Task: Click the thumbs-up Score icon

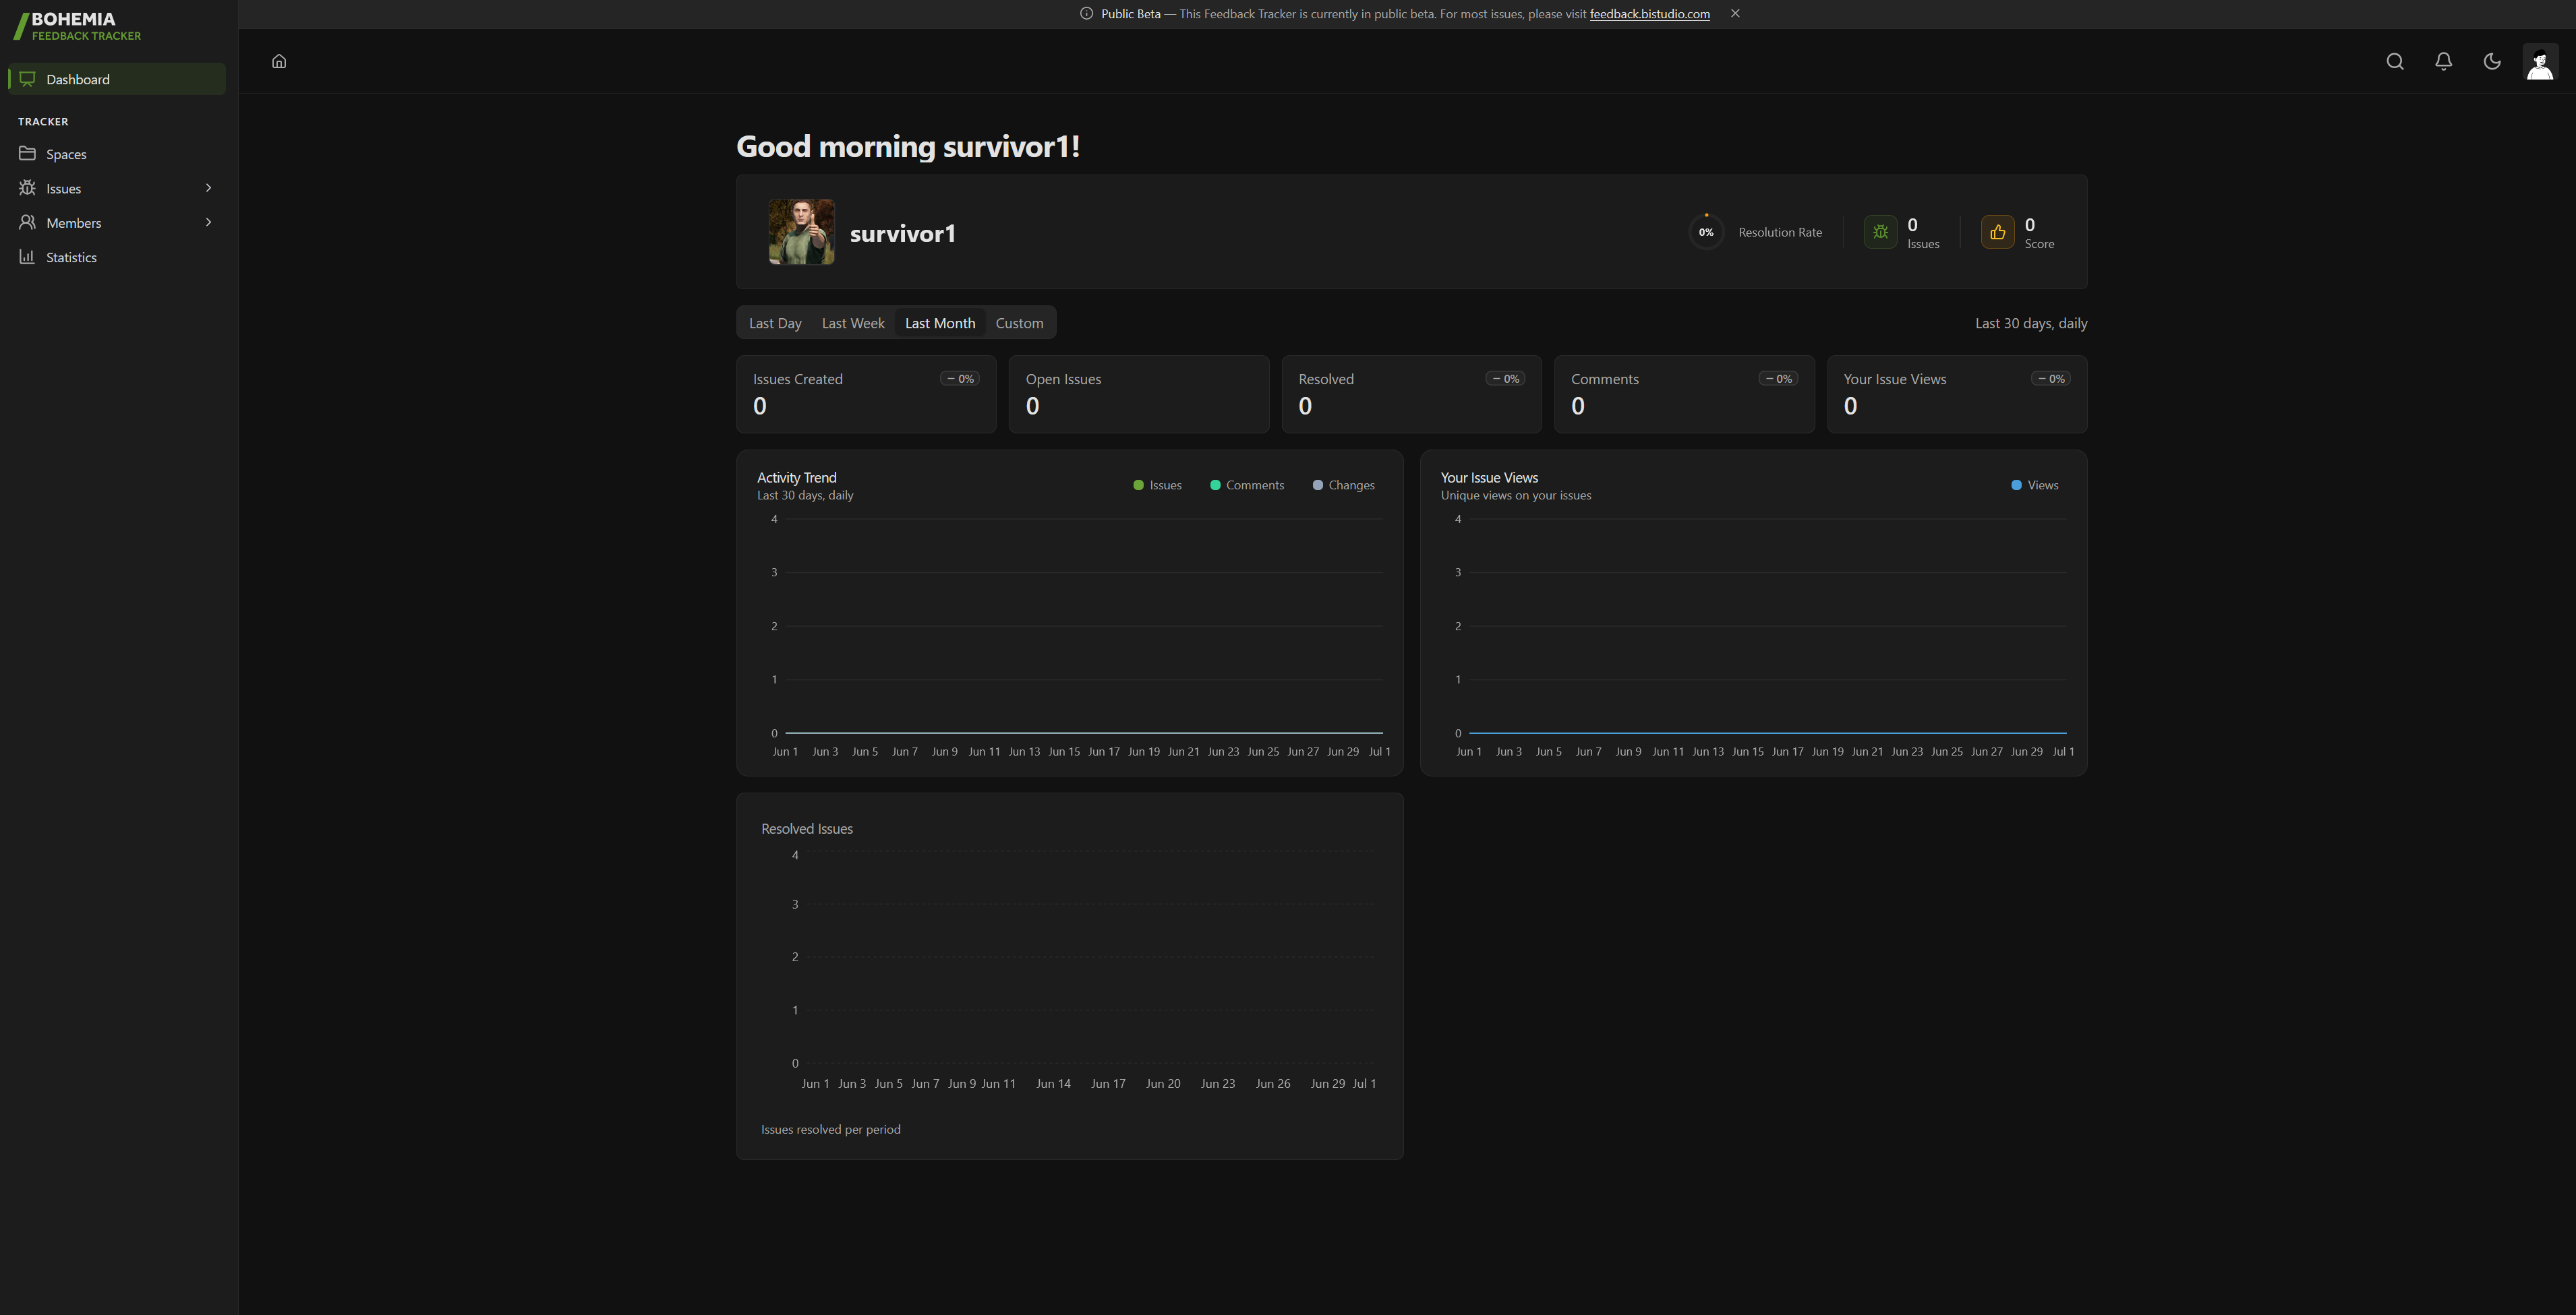Action: [x=1997, y=233]
